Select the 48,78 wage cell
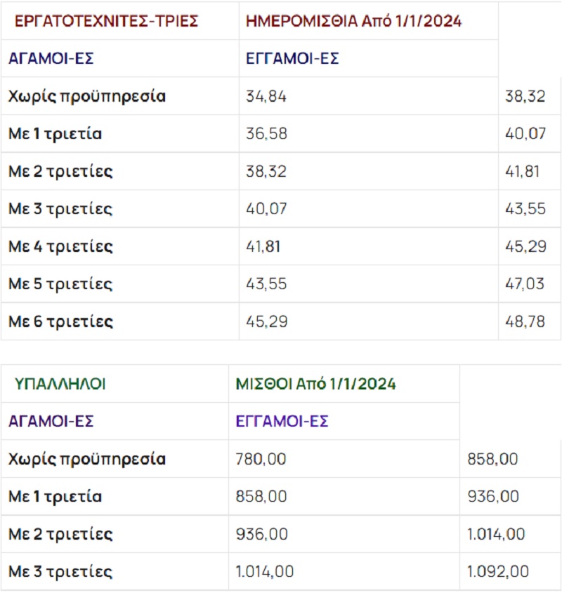 [525, 322]
